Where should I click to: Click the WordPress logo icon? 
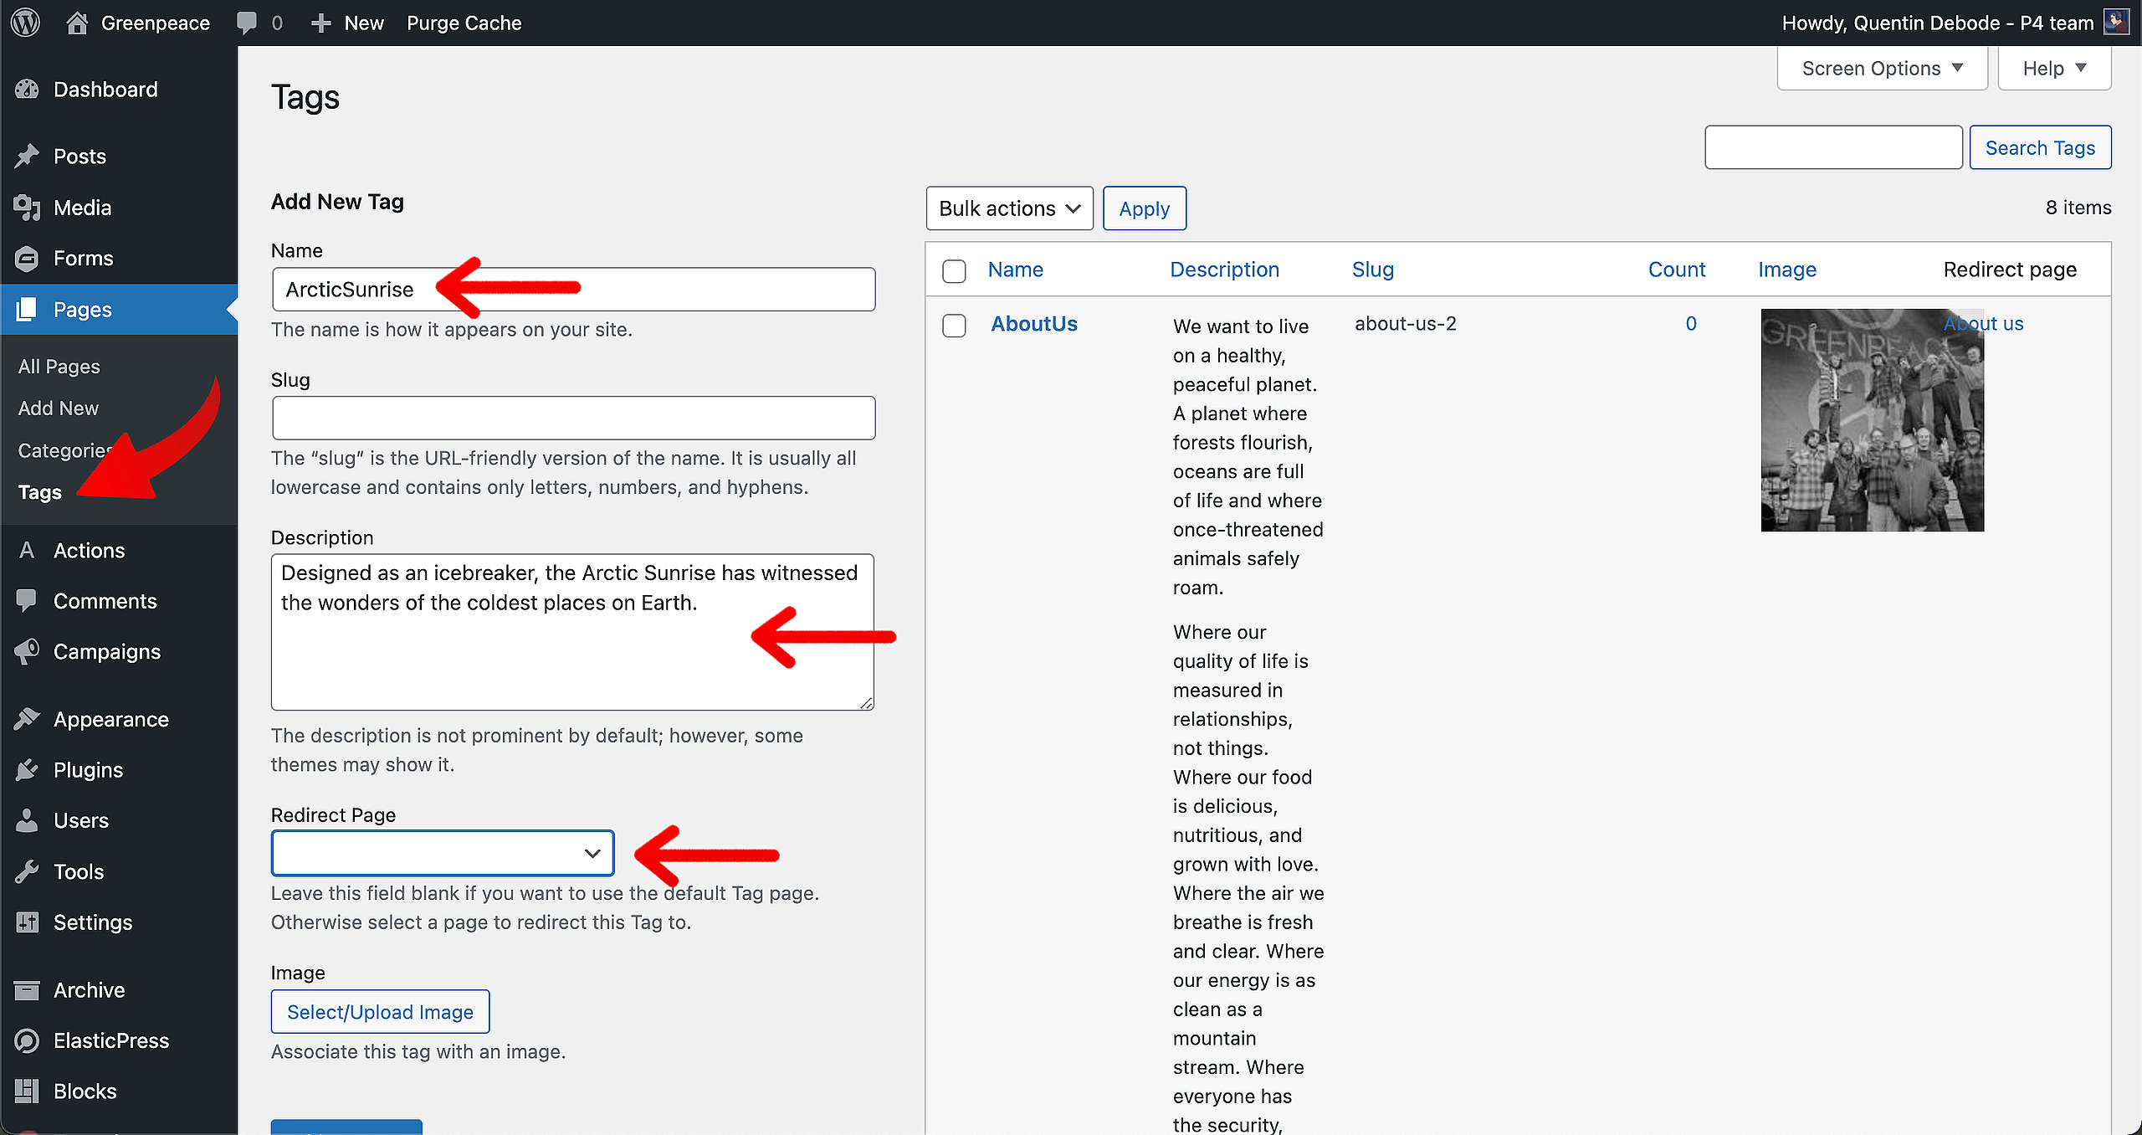26,23
